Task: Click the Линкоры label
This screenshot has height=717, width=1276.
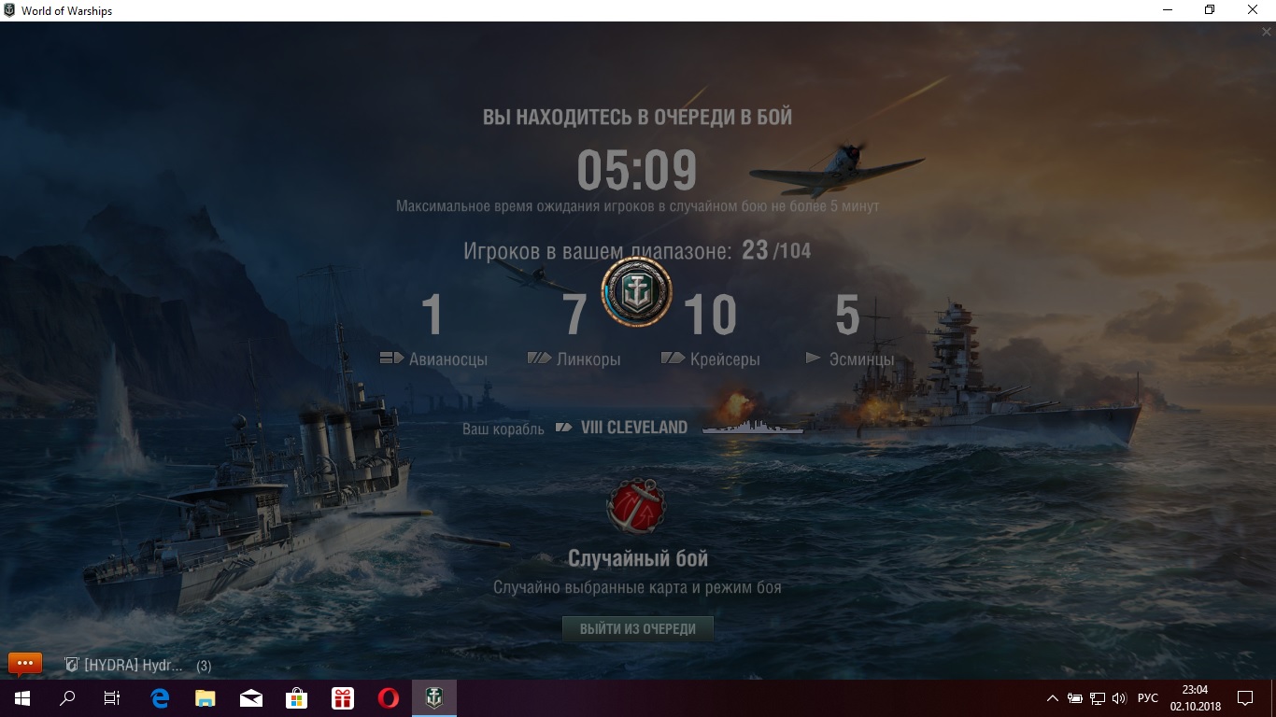Action: point(588,359)
